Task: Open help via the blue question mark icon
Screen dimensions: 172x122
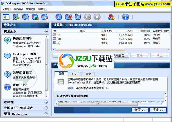Action: point(125,17)
